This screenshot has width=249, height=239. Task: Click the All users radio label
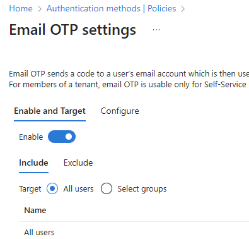[78, 189]
